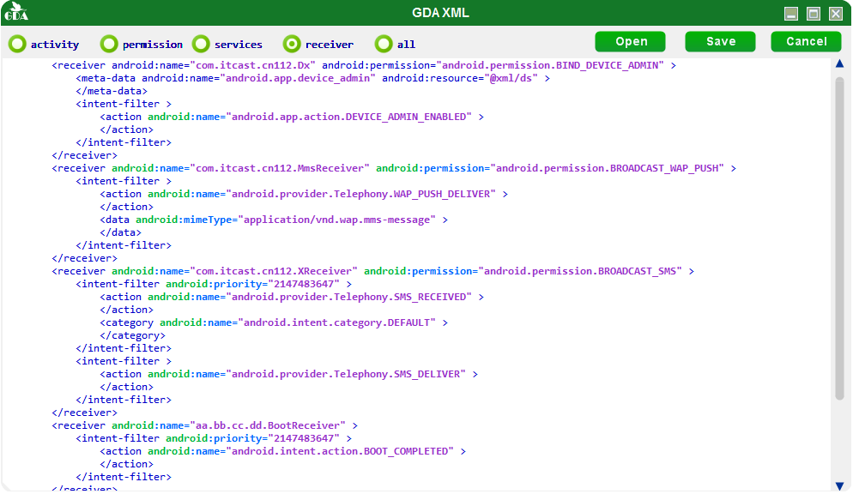The width and height of the screenshot is (853, 494).
Task: Click the com.itcast.cn112.Dx receiver name
Action: tap(253, 65)
